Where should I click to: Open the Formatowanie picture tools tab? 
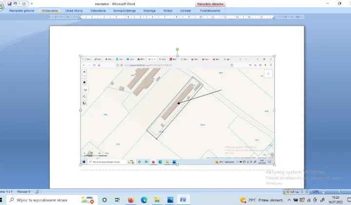pos(210,11)
